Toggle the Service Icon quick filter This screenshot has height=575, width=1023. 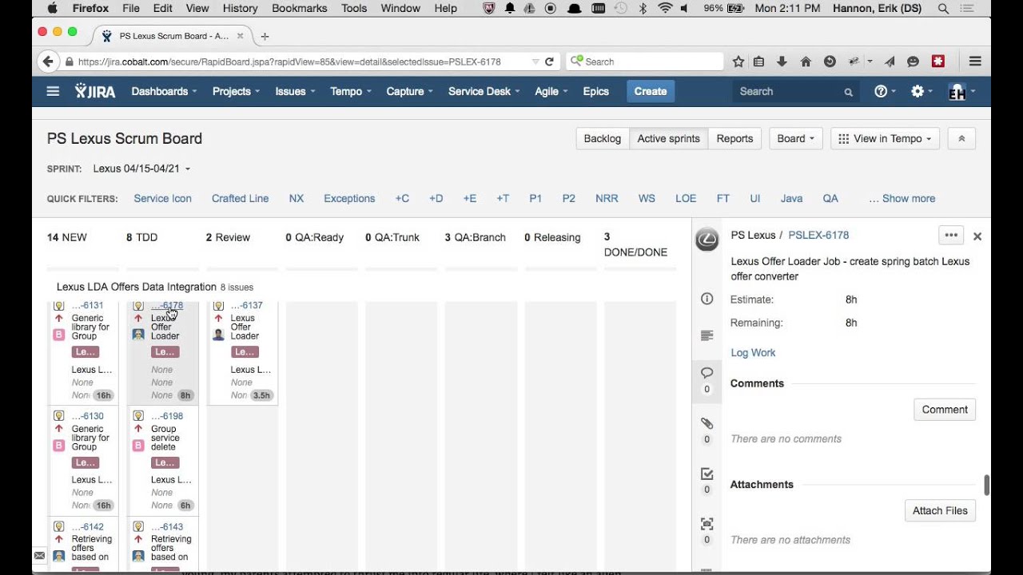pos(162,198)
